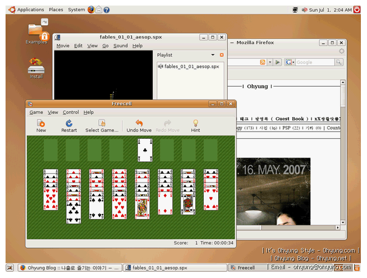Select the King card in the fifth column
This screenshot has width=367, height=278.
tap(142, 208)
